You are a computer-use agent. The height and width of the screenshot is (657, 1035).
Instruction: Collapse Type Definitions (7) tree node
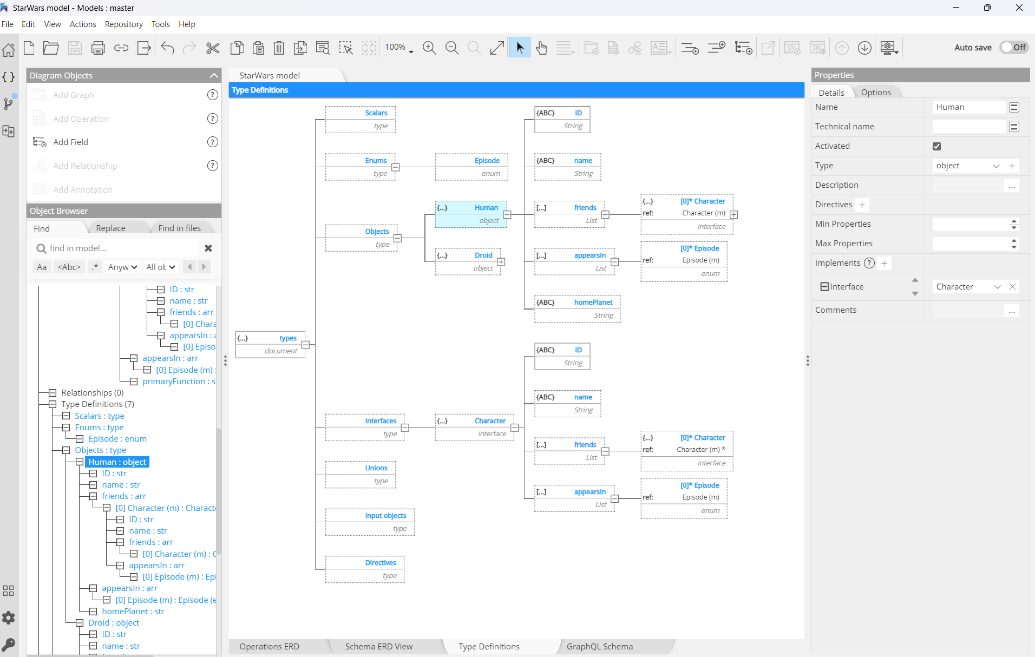[53, 404]
